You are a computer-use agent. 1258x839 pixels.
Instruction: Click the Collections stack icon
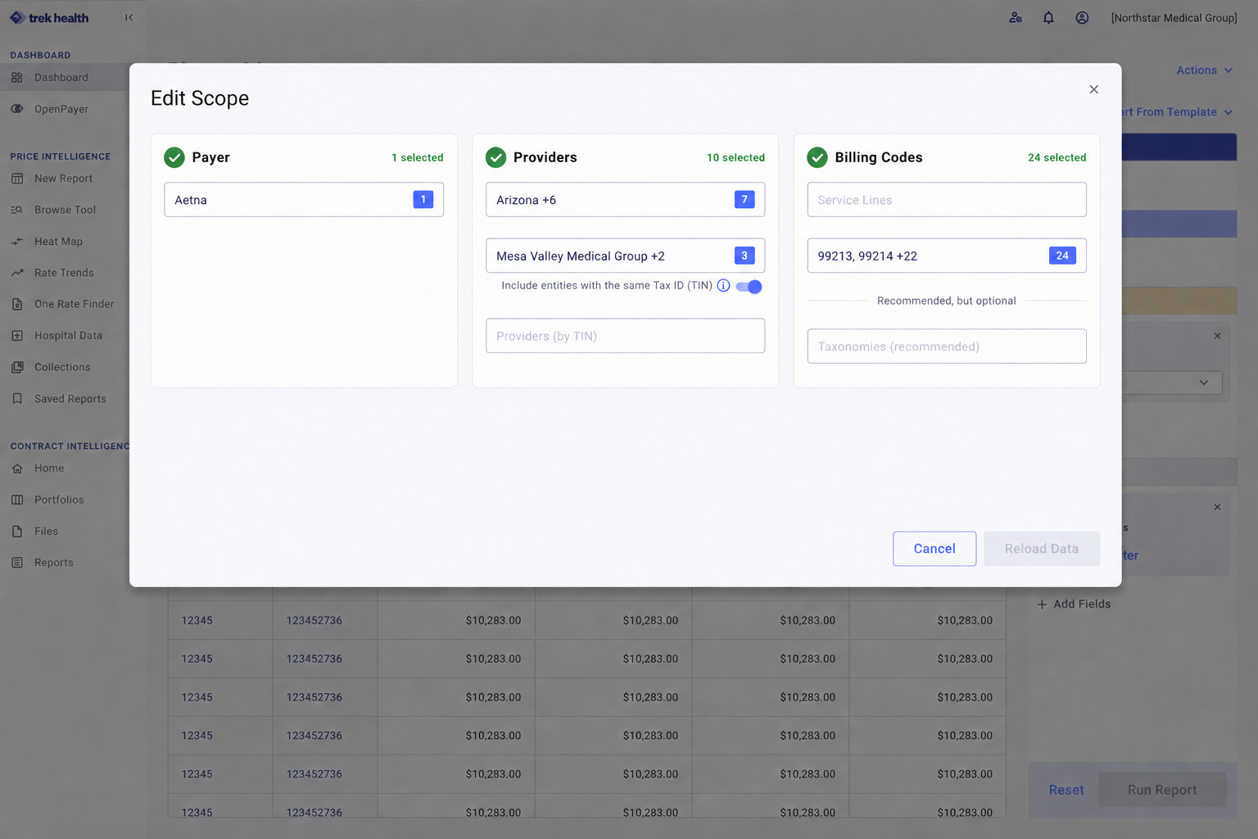click(x=17, y=367)
